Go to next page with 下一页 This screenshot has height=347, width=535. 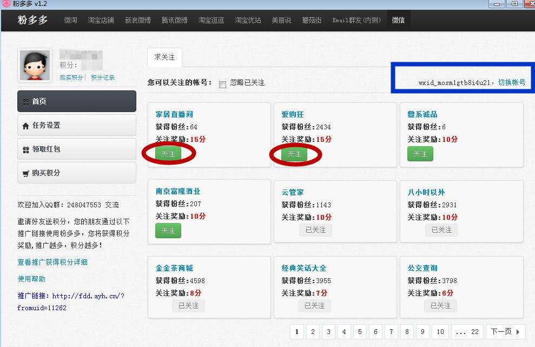[505, 332]
